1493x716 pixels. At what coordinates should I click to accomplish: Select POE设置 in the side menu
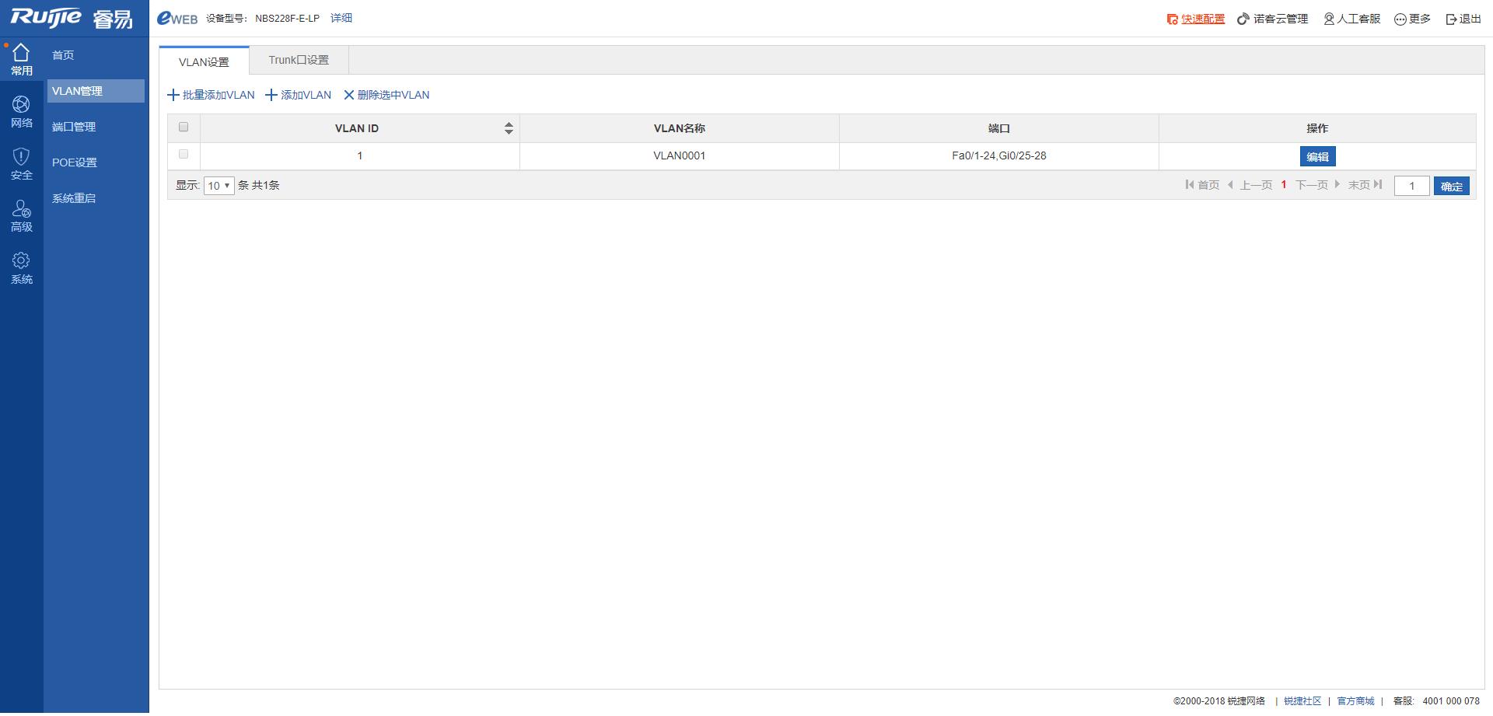(75, 162)
